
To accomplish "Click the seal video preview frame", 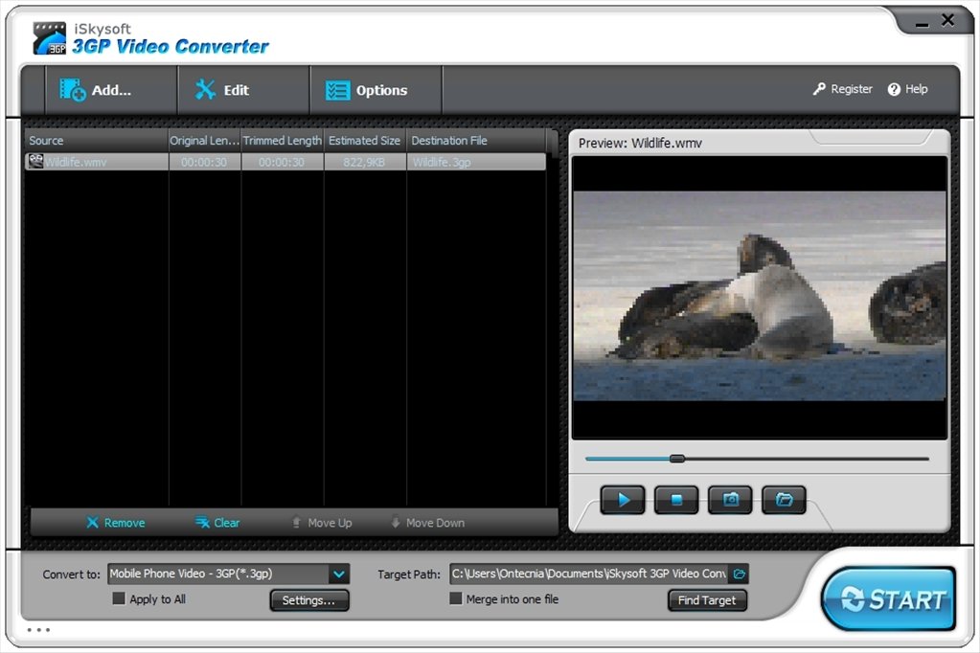I will coord(760,296).
